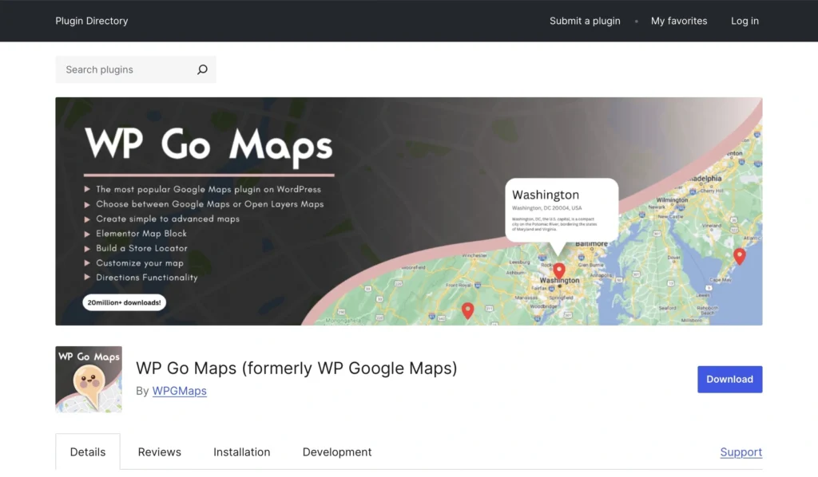Image resolution: width=818 pixels, height=477 pixels.
Task: Click the red Washington map marker pin
Action: [559, 271]
